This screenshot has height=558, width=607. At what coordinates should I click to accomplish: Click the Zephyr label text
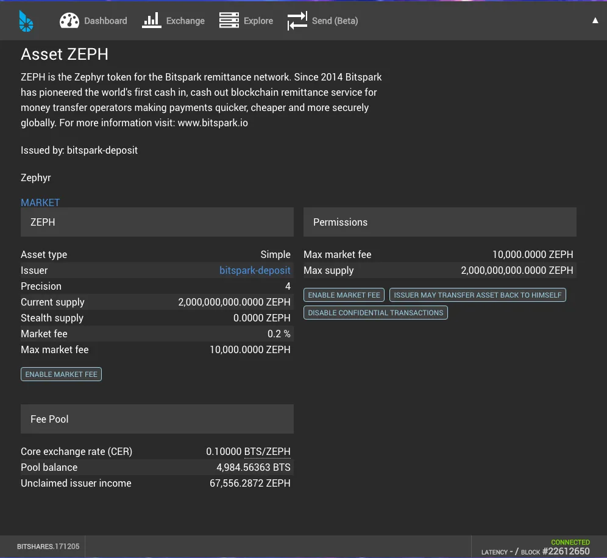(35, 178)
